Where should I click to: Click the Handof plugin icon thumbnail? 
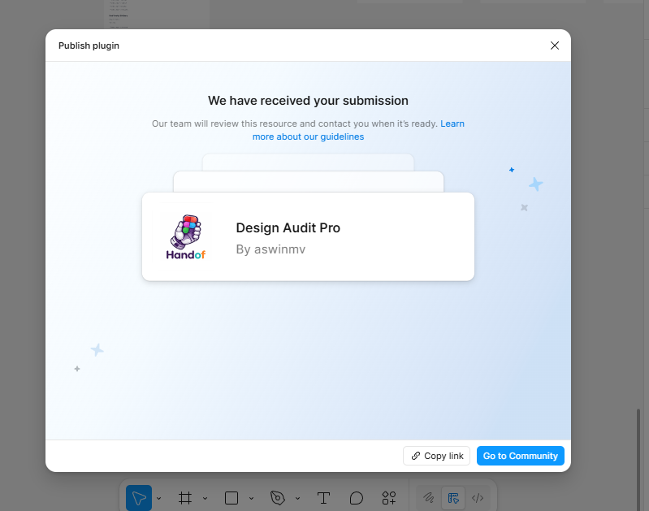(x=186, y=237)
